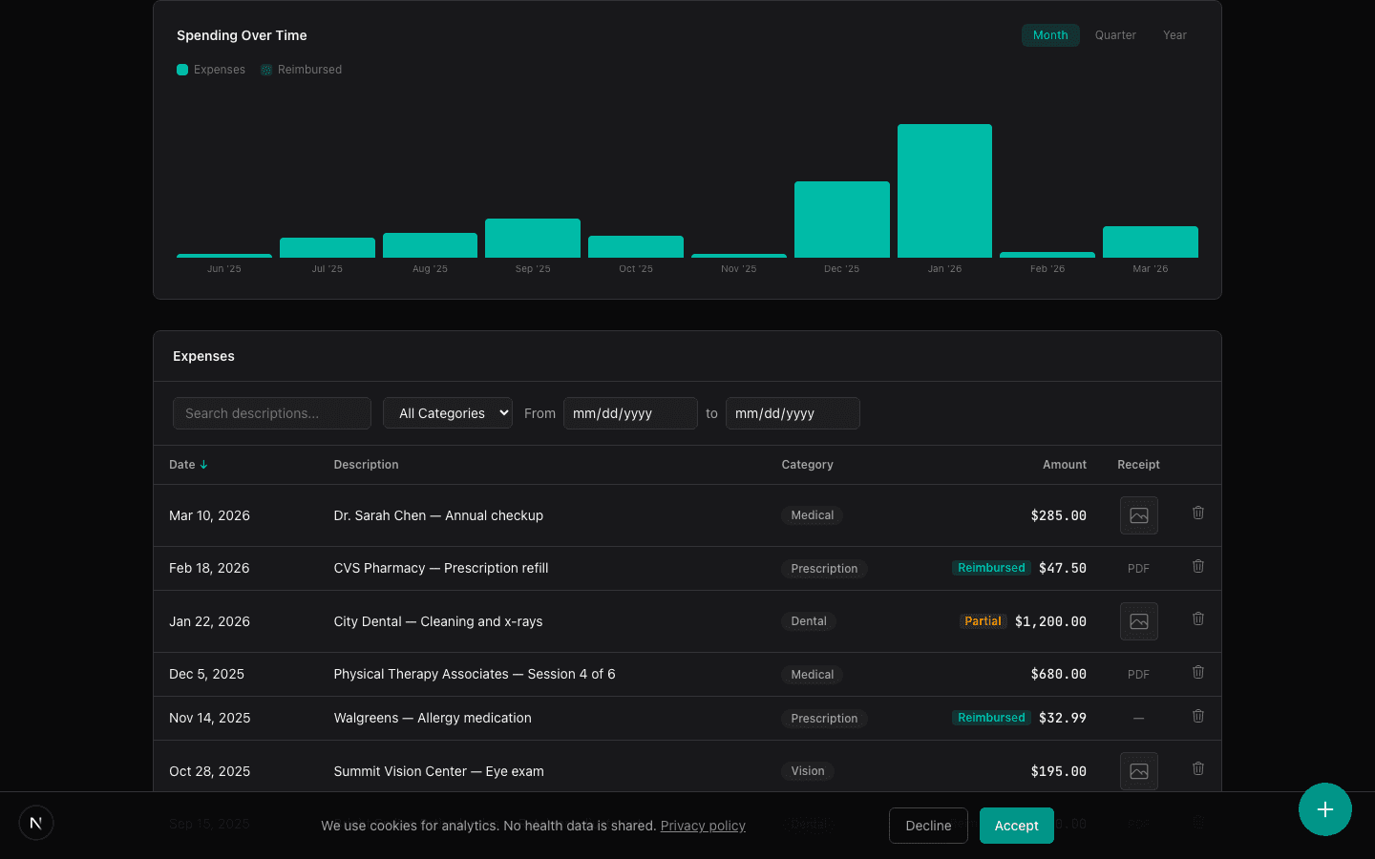Open the Privacy policy link
Viewport: 1375px width, 859px height.
pyautogui.click(x=703, y=826)
